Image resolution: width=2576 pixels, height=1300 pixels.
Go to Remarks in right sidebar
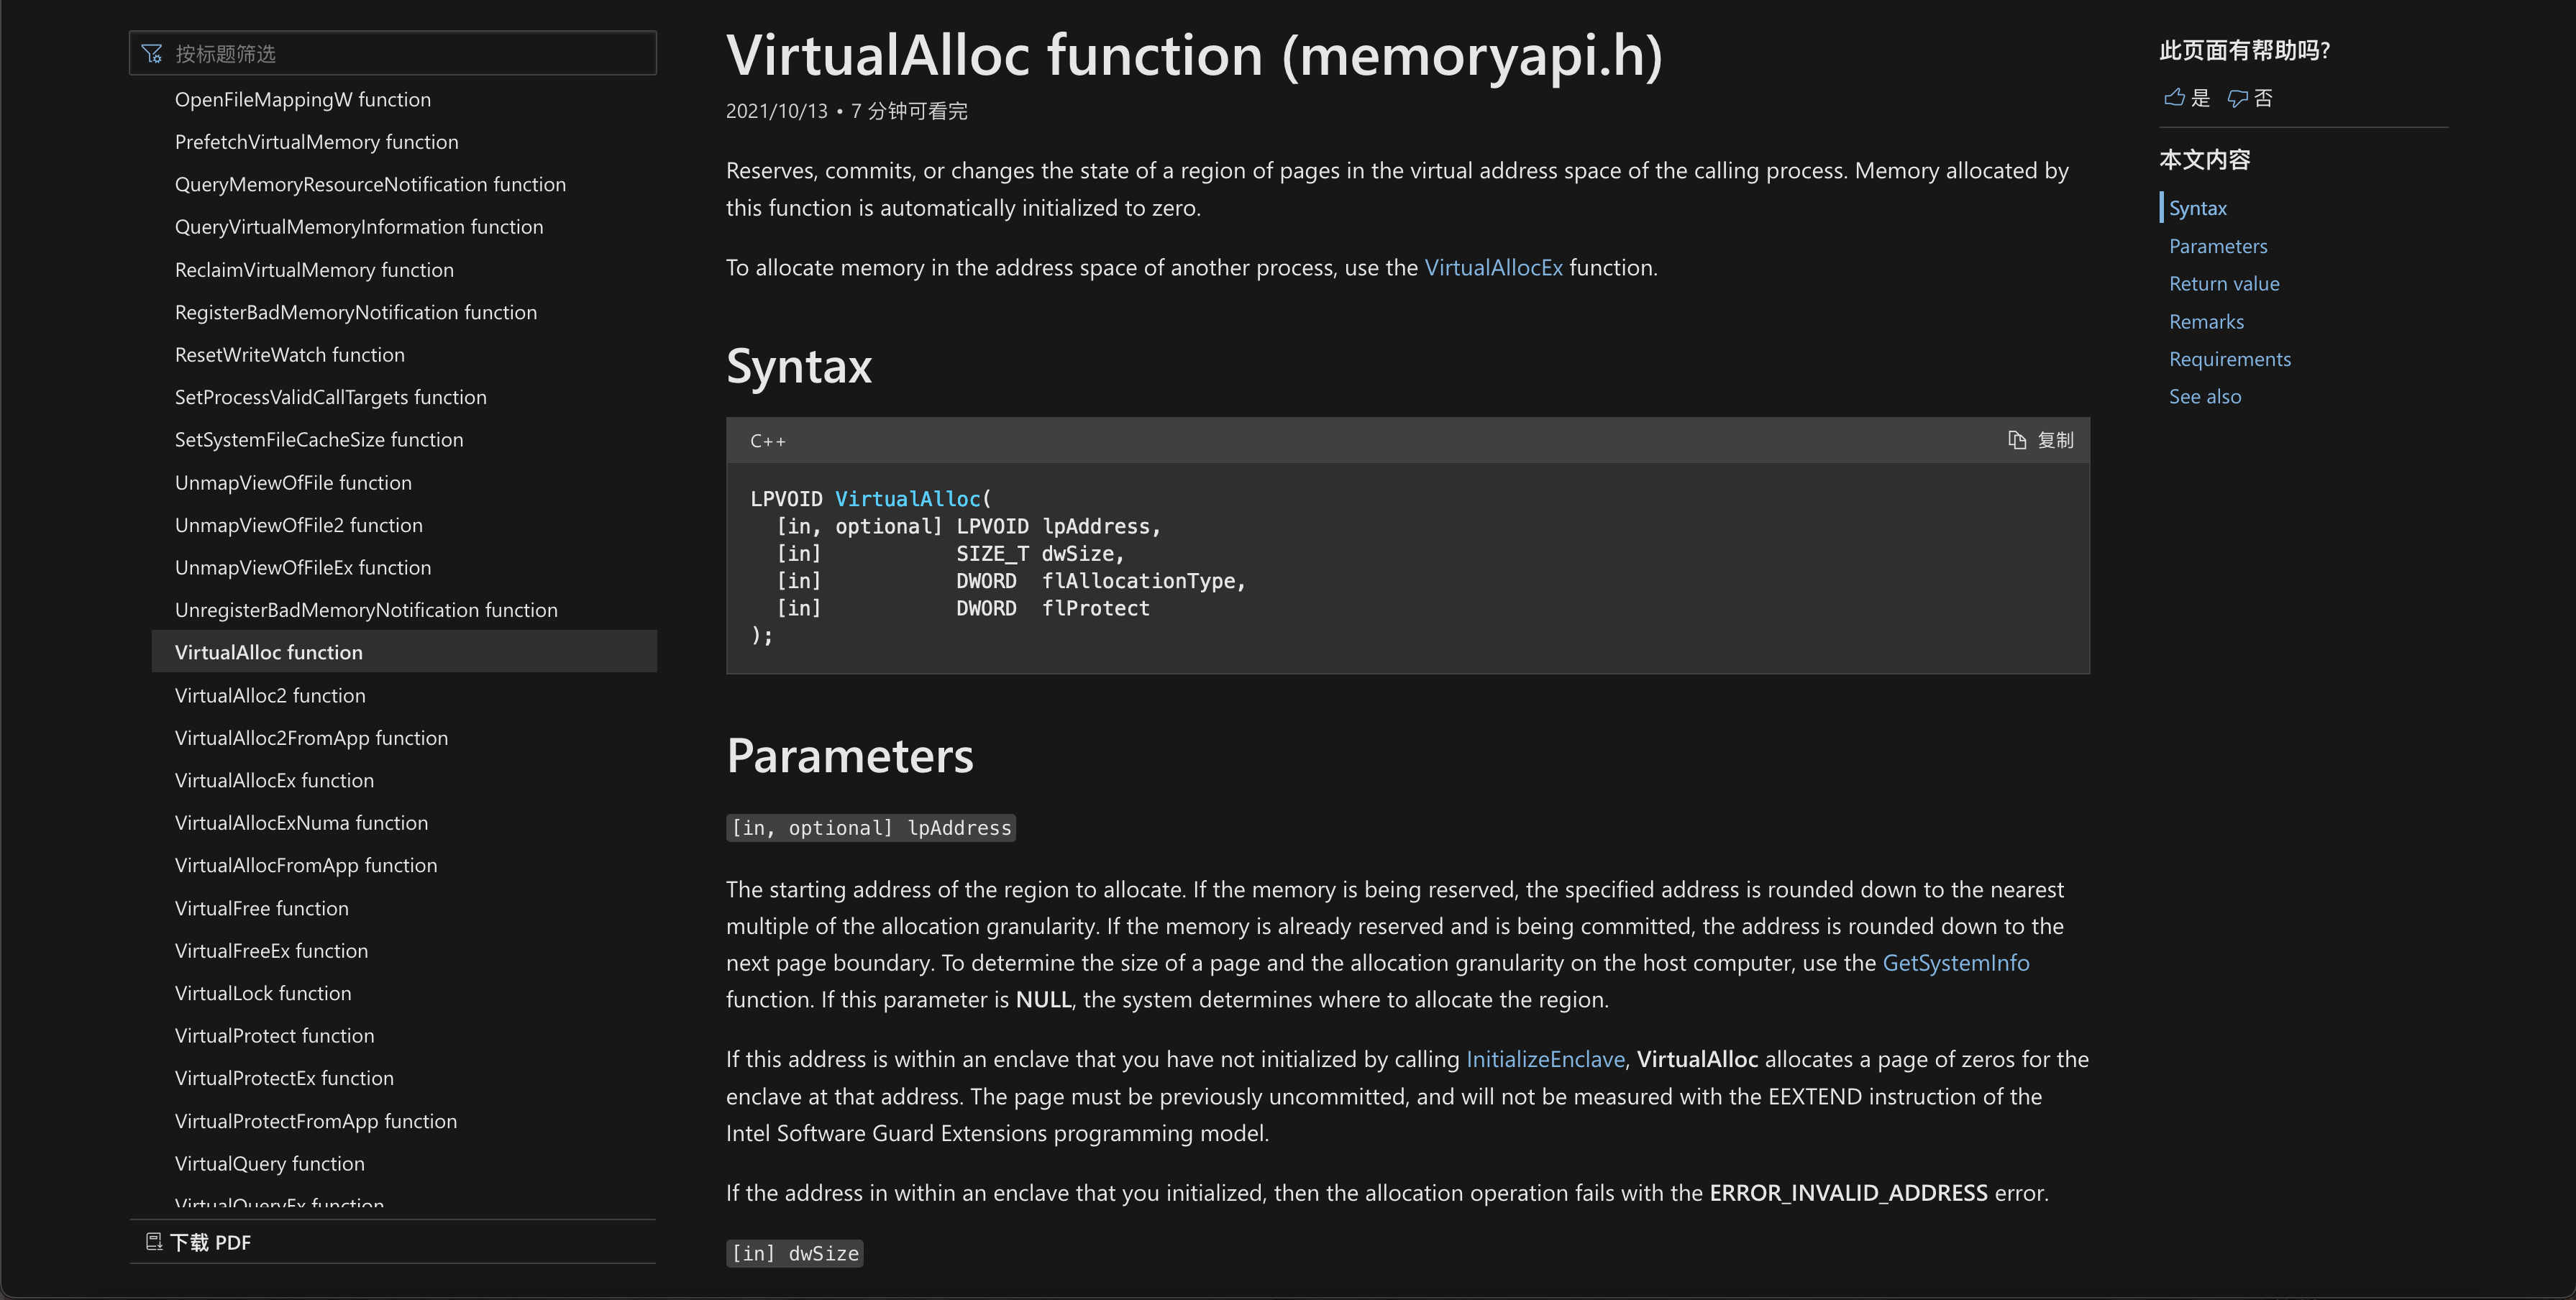2205,321
